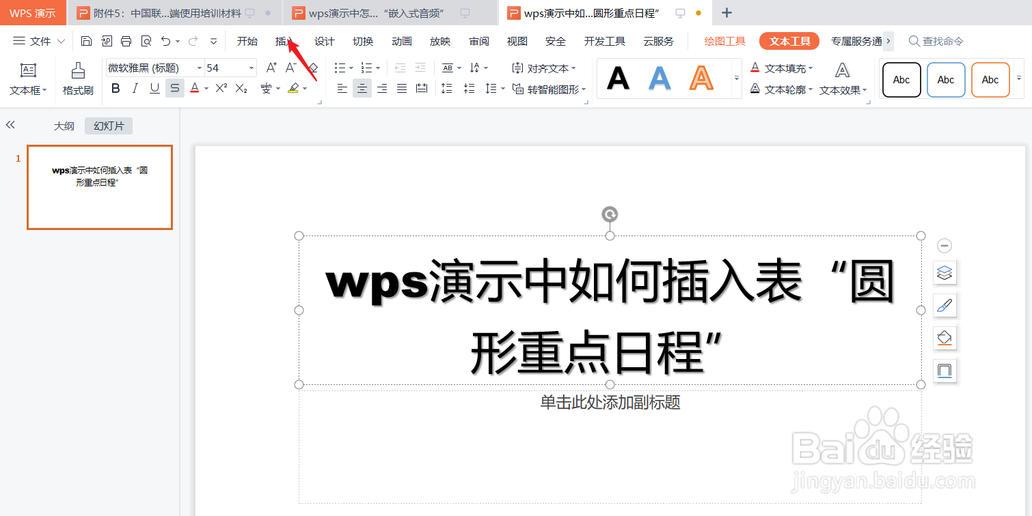The height and width of the screenshot is (516, 1032).
Task: Click the distributed alignment icon
Action: click(422, 88)
